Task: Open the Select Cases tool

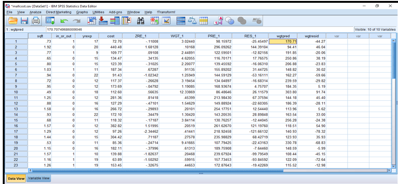Action: [x=204, y=21]
